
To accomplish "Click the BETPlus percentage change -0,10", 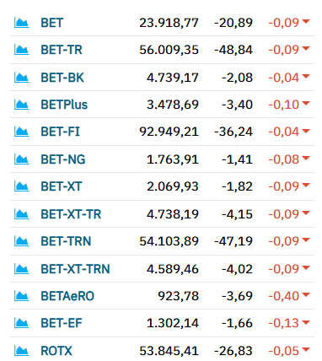I will coord(284,105).
